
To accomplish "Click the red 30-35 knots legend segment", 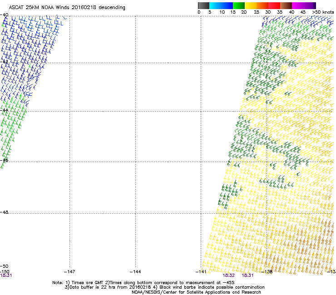I will click(274, 5).
